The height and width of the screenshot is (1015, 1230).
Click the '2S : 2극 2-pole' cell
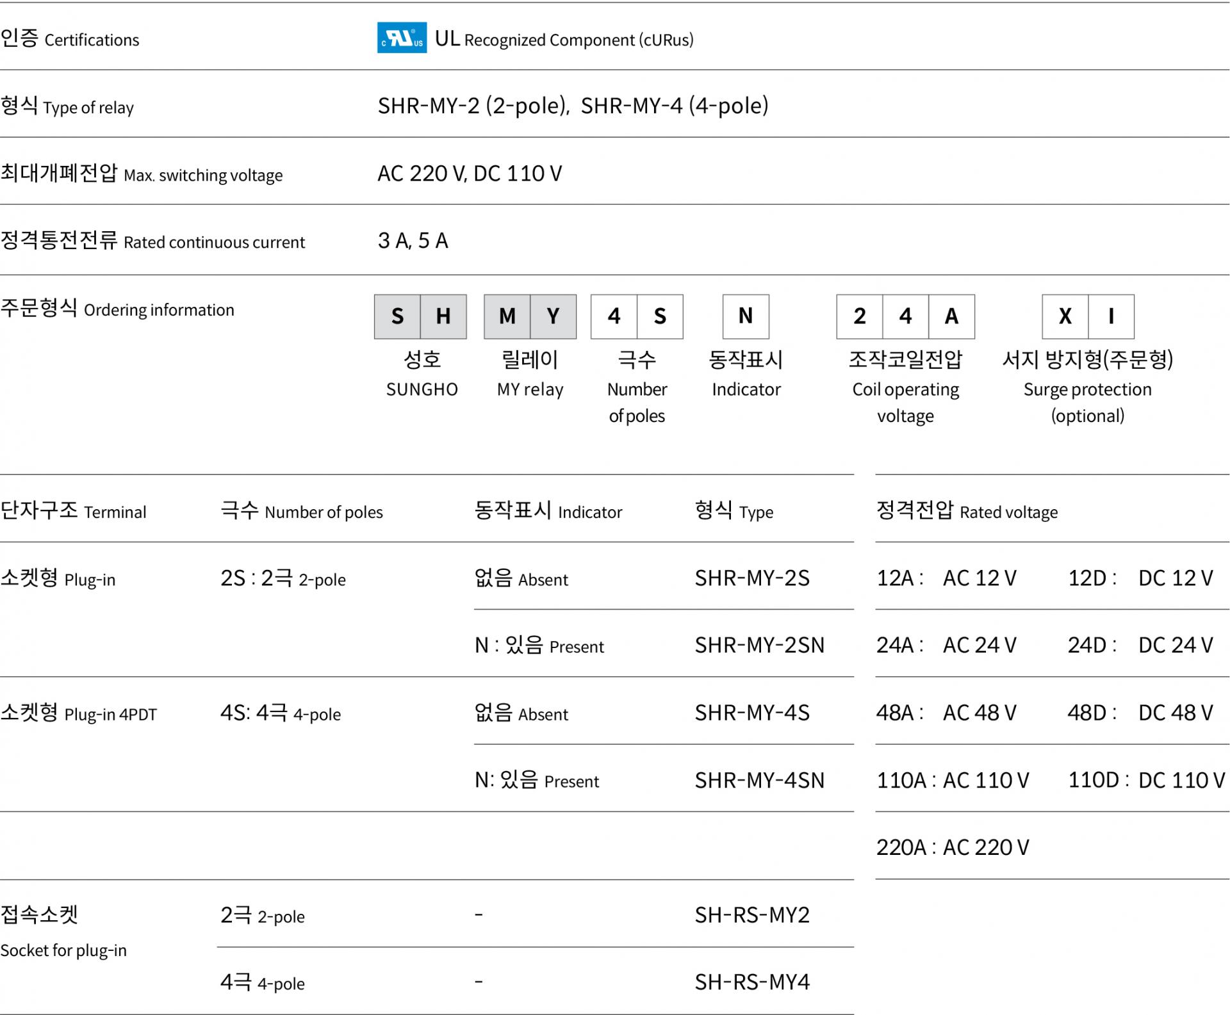point(283,578)
